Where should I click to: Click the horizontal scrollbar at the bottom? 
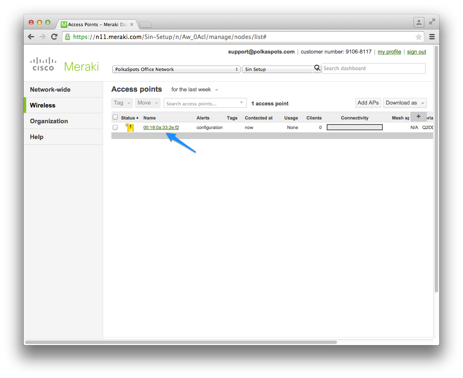181,342
